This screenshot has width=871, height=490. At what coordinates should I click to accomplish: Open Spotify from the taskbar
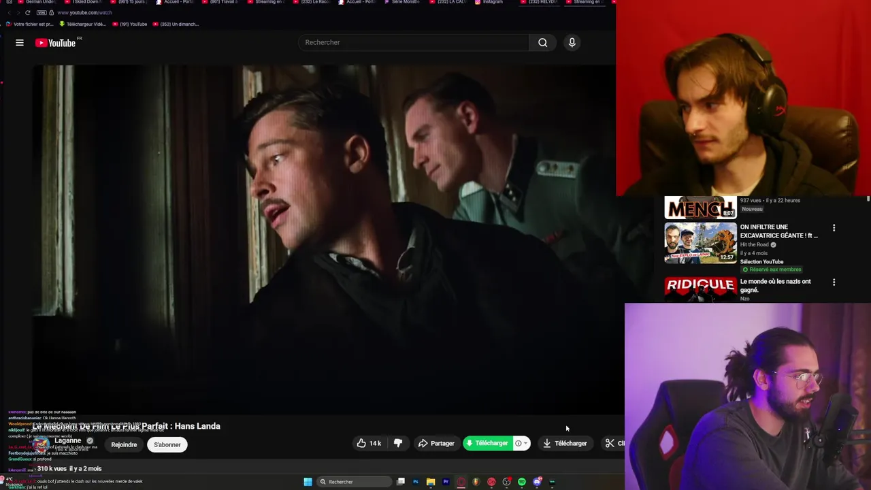click(x=522, y=482)
